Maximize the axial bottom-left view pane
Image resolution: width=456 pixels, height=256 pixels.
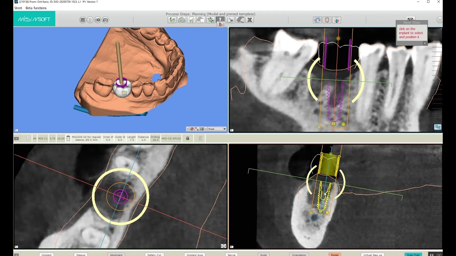[16, 246]
